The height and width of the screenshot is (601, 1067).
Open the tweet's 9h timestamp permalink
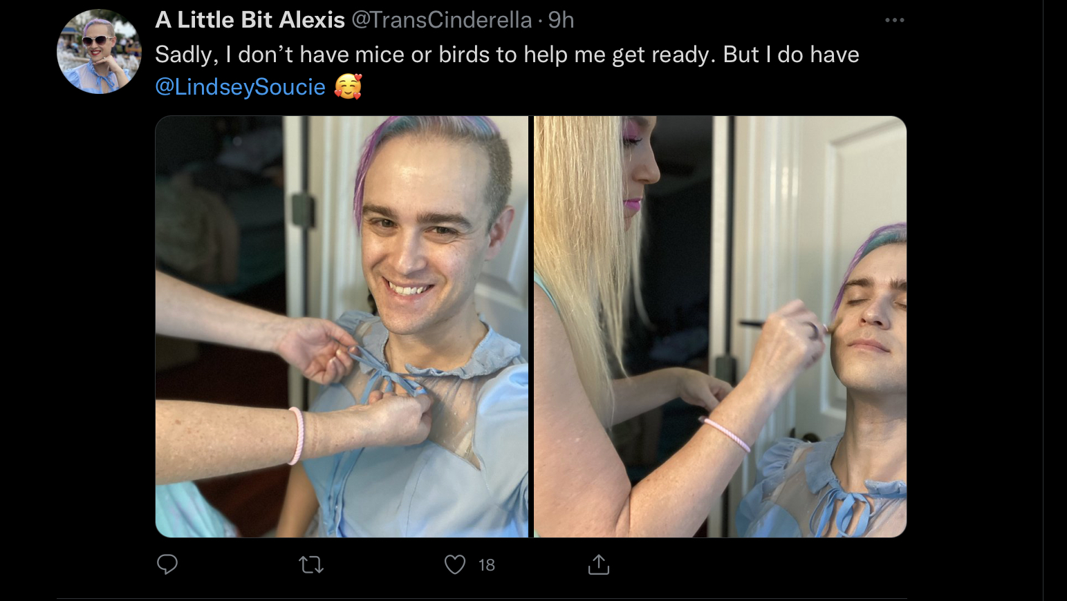click(x=561, y=20)
